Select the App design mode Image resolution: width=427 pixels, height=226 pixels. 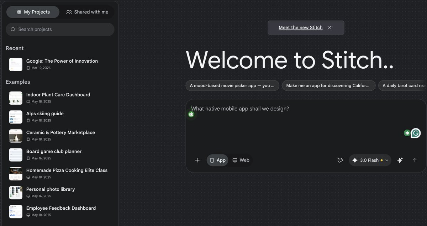point(217,160)
